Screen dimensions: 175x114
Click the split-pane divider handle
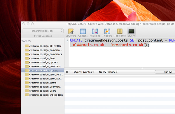(x=142, y=68)
